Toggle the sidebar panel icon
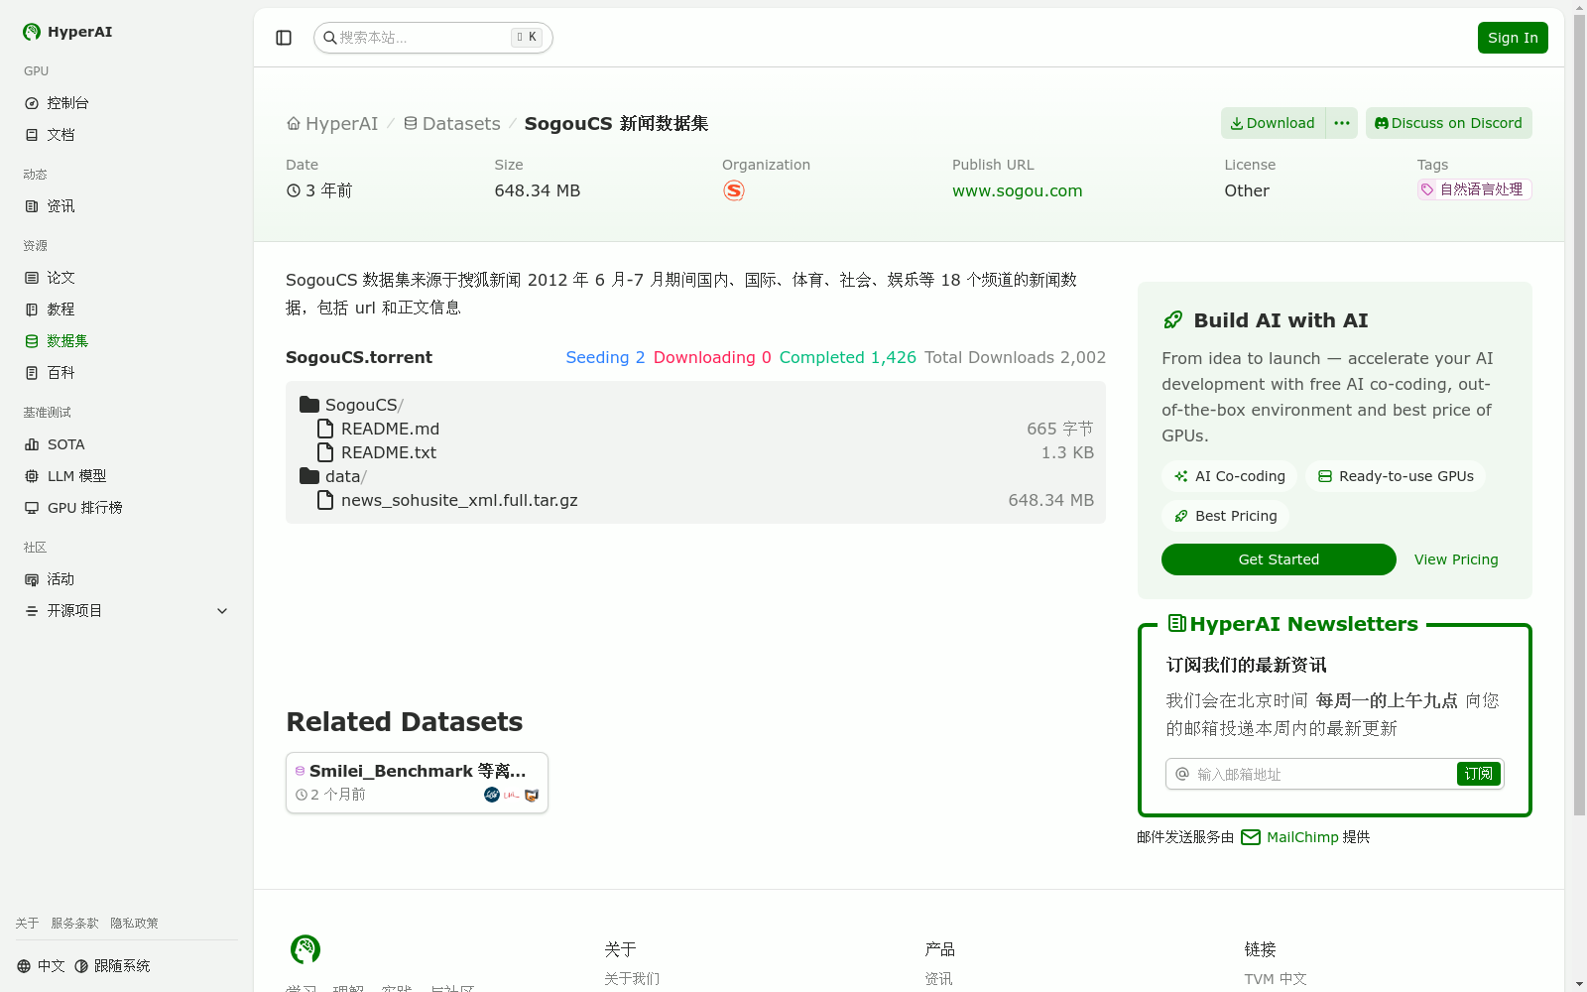Viewport: 1587px width, 992px height. pos(284,38)
